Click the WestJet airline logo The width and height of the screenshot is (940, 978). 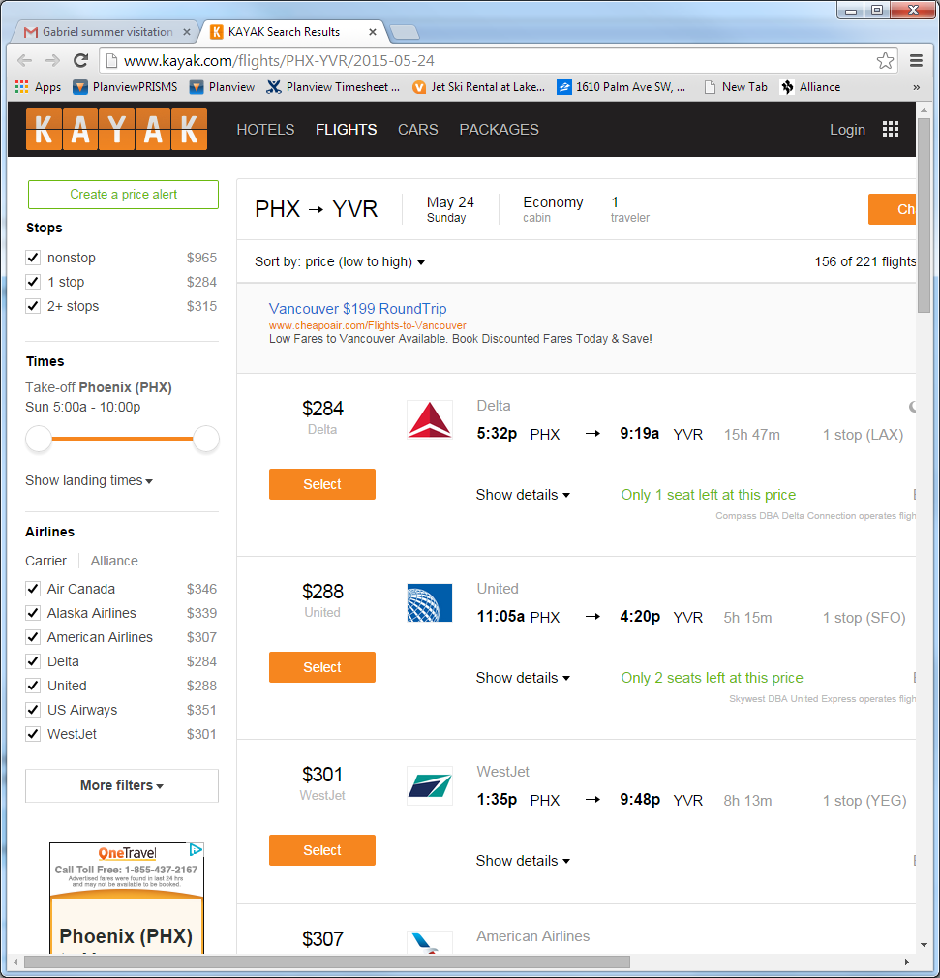(430, 785)
